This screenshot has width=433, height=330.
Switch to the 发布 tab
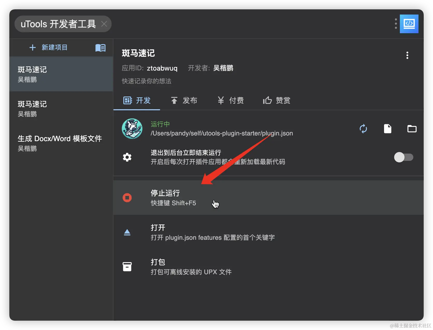[184, 100]
